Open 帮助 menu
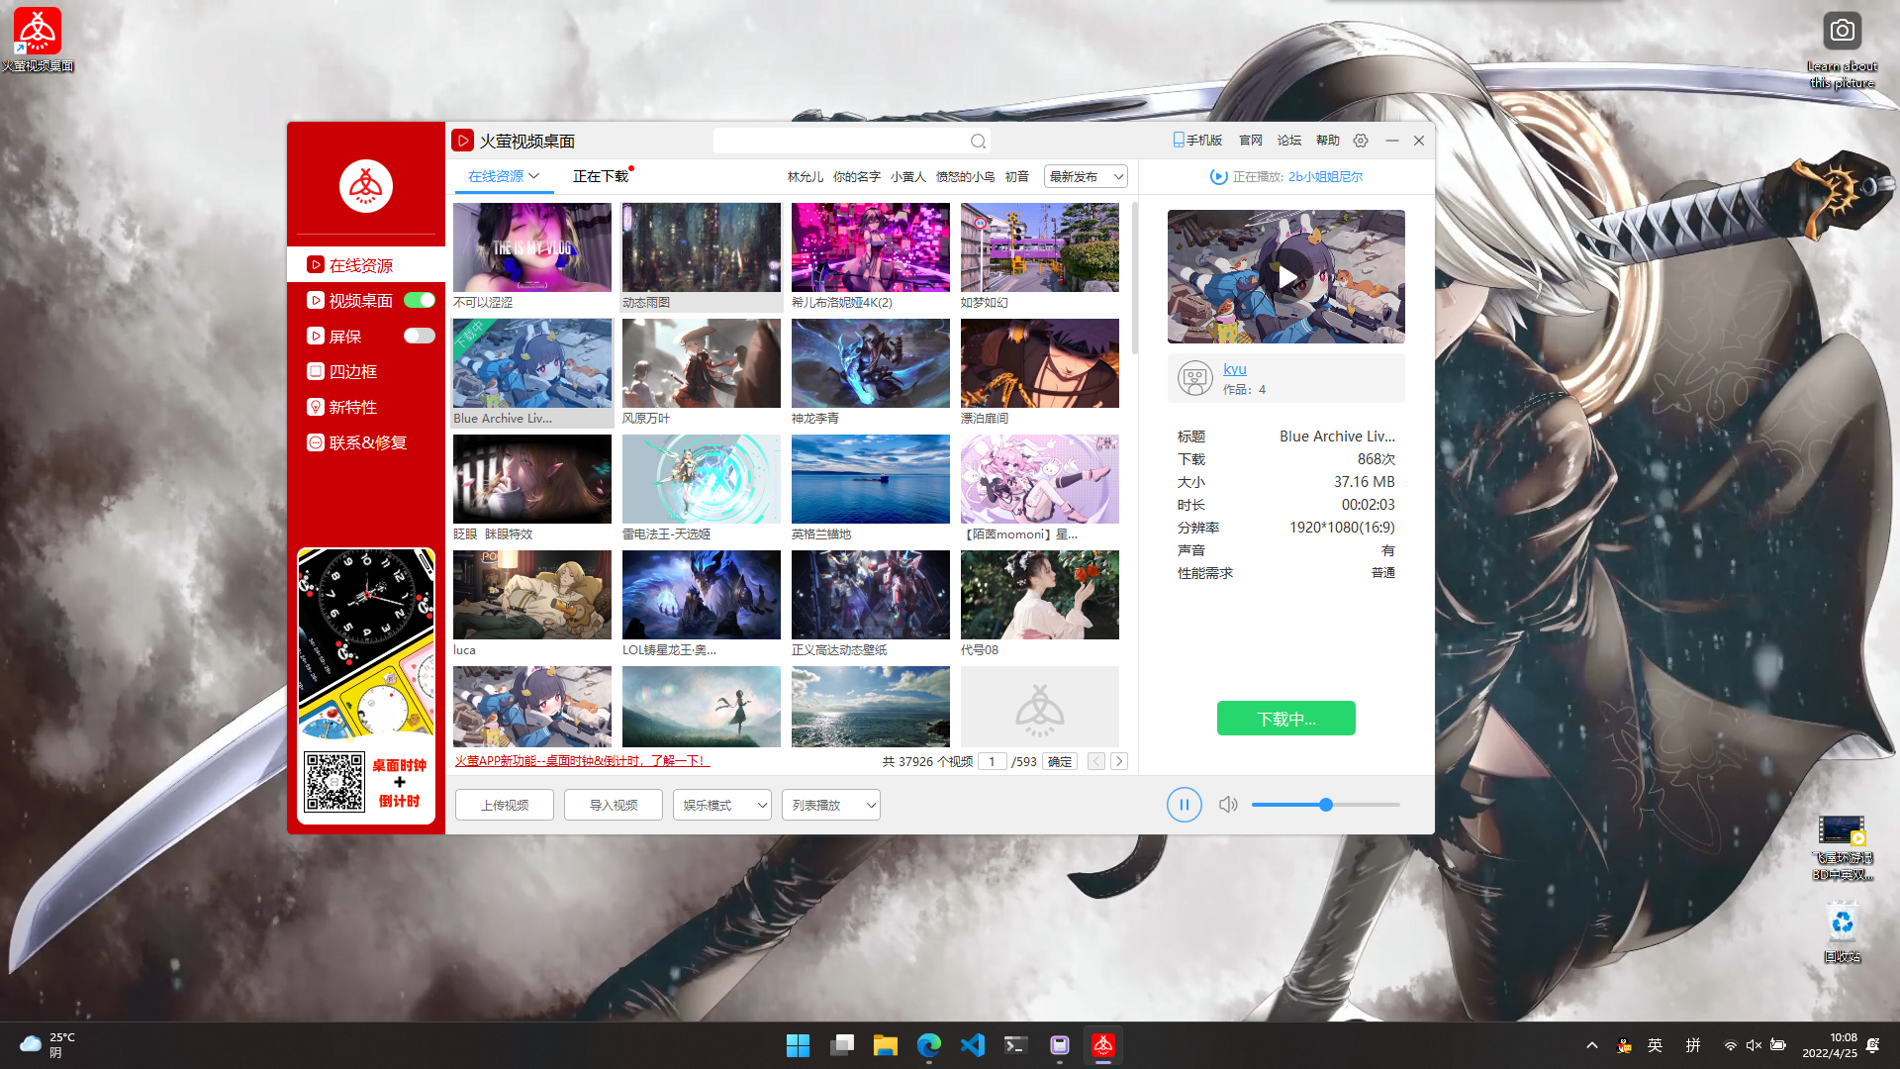The image size is (1900, 1069). point(1328,141)
